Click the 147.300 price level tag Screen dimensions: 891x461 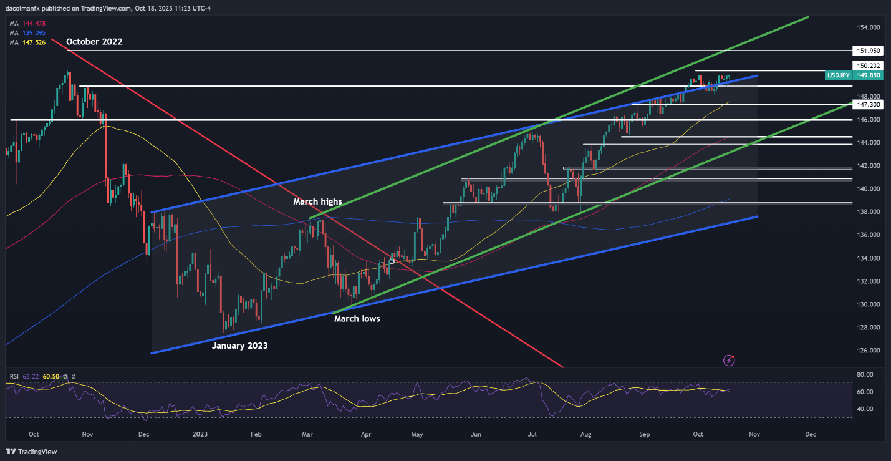tap(868, 105)
